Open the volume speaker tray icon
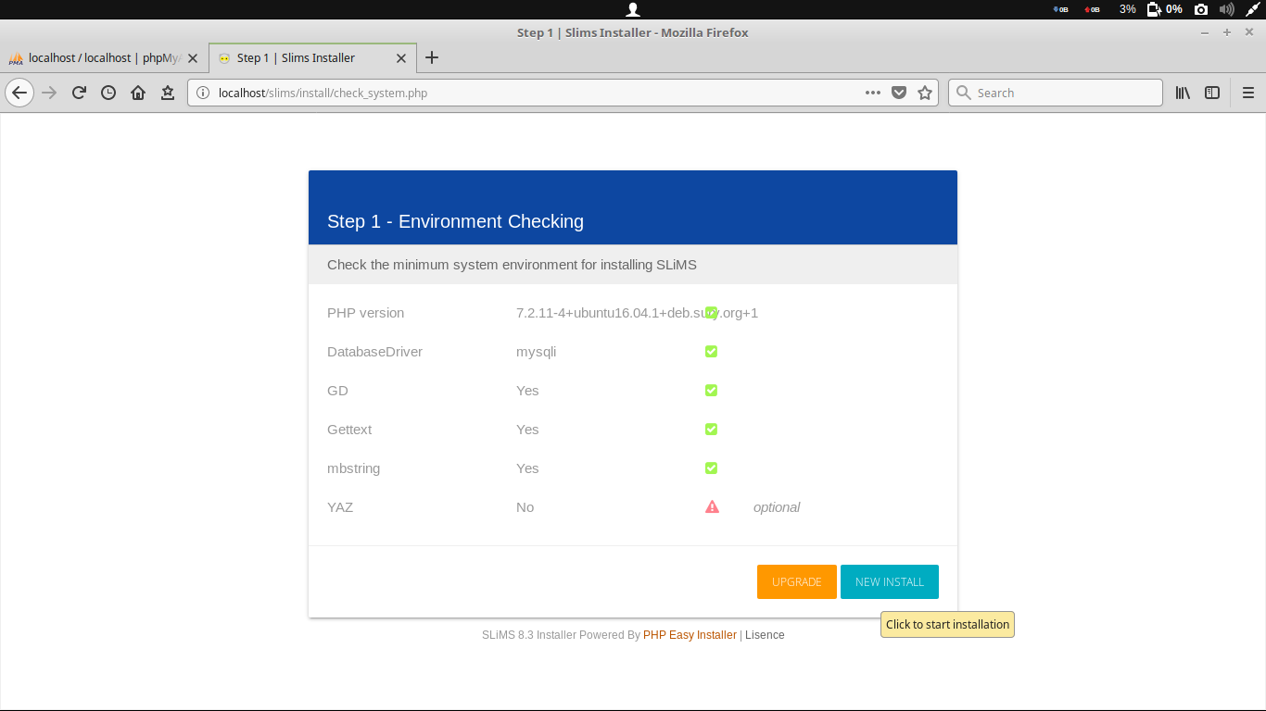Viewport: 1266px width, 711px height. coord(1227,9)
